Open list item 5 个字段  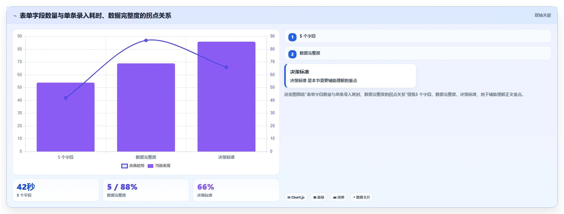point(418,36)
